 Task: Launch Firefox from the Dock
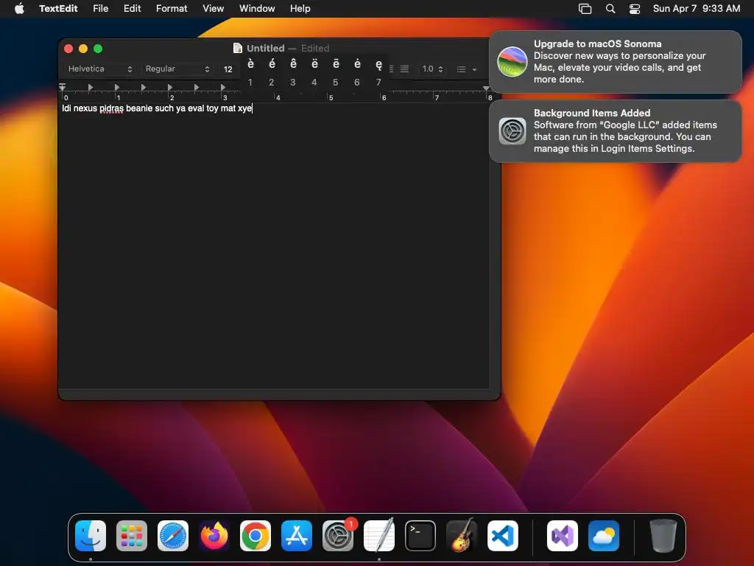(214, 536)
